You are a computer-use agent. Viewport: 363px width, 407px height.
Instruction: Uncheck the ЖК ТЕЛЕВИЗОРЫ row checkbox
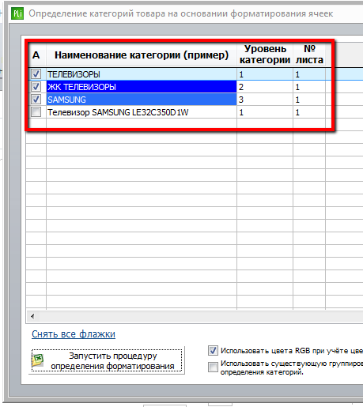coord(36,87)
